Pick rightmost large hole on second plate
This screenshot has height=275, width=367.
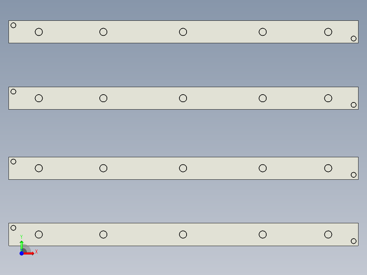tap(328, 98)
